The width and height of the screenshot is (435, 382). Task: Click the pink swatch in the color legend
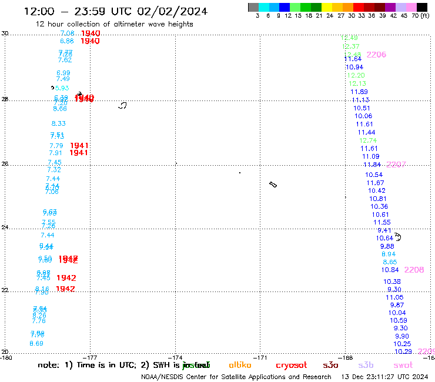tap(411, 7)
